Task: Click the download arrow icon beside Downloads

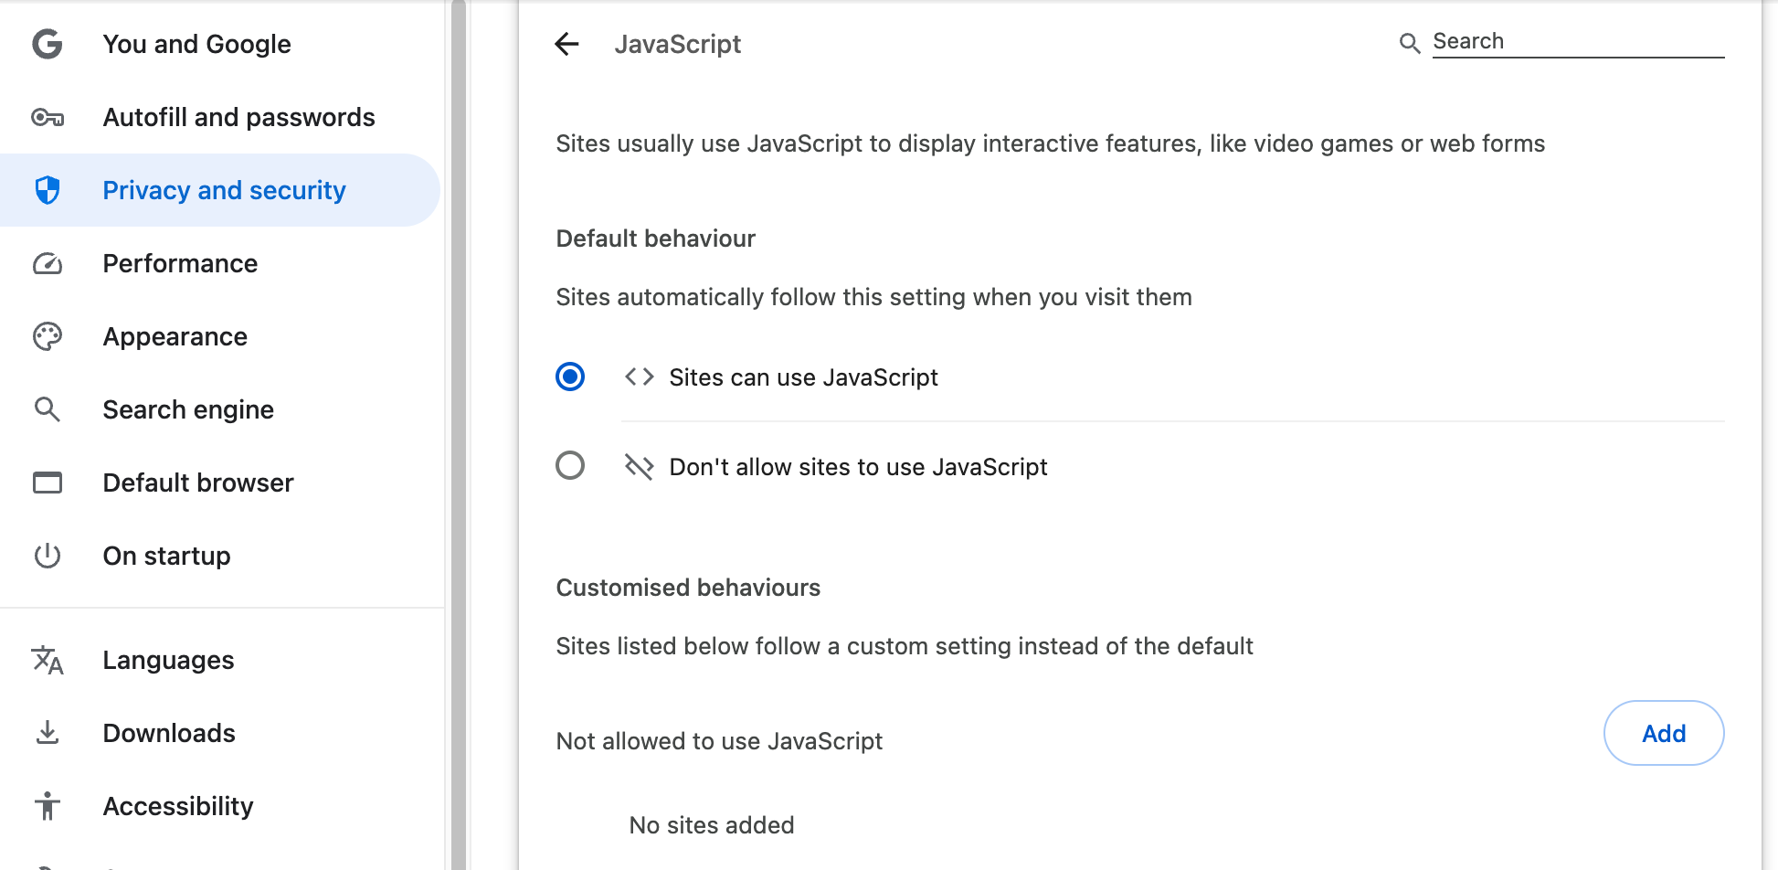Action: coord(47,733)
